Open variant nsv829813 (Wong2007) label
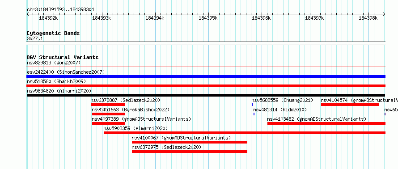Screen dimensions: 398x169 coord(54,63)
